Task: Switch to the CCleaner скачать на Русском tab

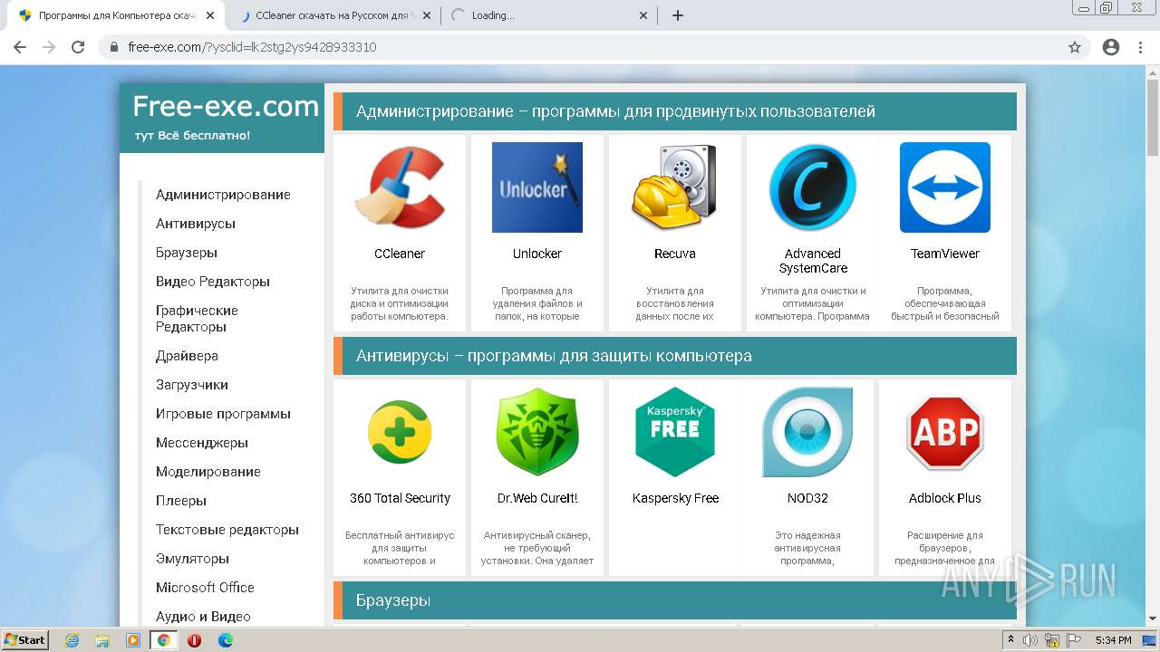Action: [x=333, y=15]
